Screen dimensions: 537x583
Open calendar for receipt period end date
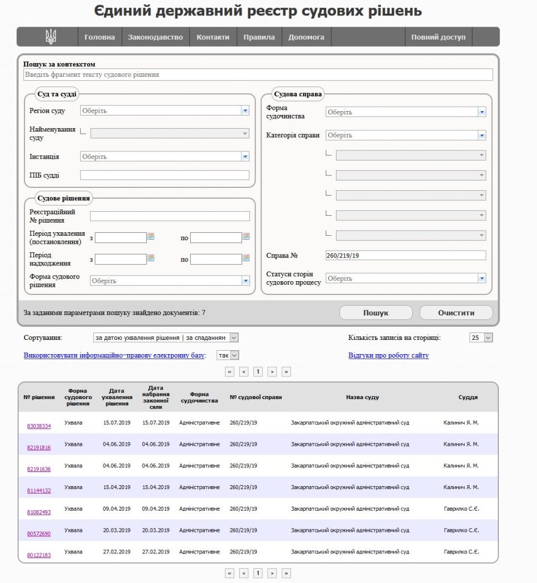pos(246,258)
